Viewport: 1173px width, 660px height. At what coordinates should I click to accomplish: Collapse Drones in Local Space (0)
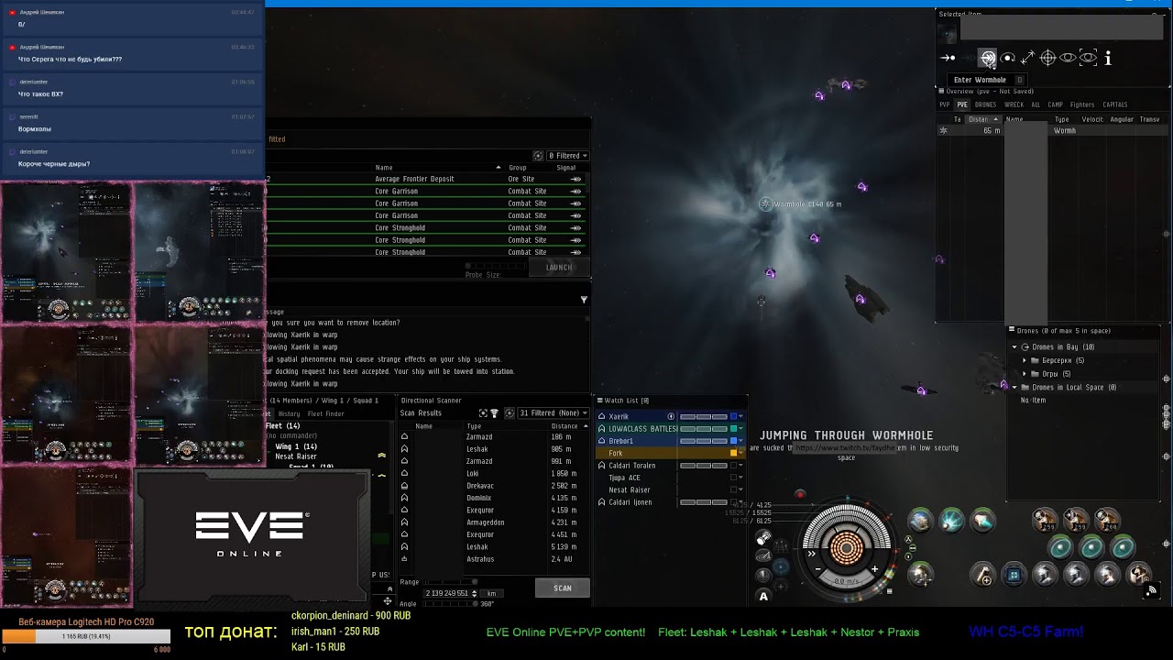click(1014, 388)
